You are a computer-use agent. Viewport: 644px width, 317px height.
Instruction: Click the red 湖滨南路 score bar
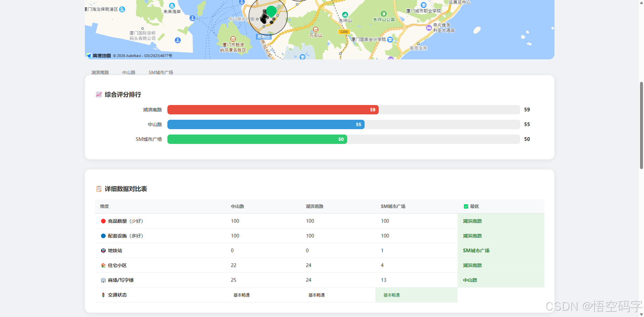[x=273, y=110]
